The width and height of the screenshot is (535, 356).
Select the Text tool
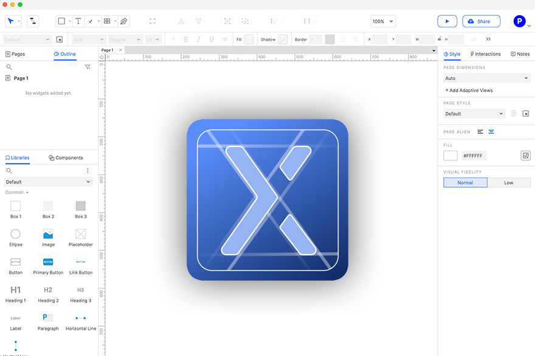[x=78, y=21]
